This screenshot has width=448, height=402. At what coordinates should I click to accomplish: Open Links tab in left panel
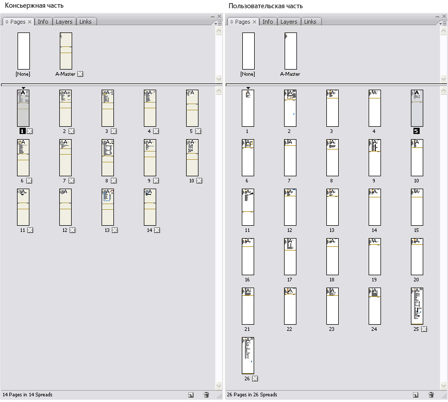(x=86, y=22)
